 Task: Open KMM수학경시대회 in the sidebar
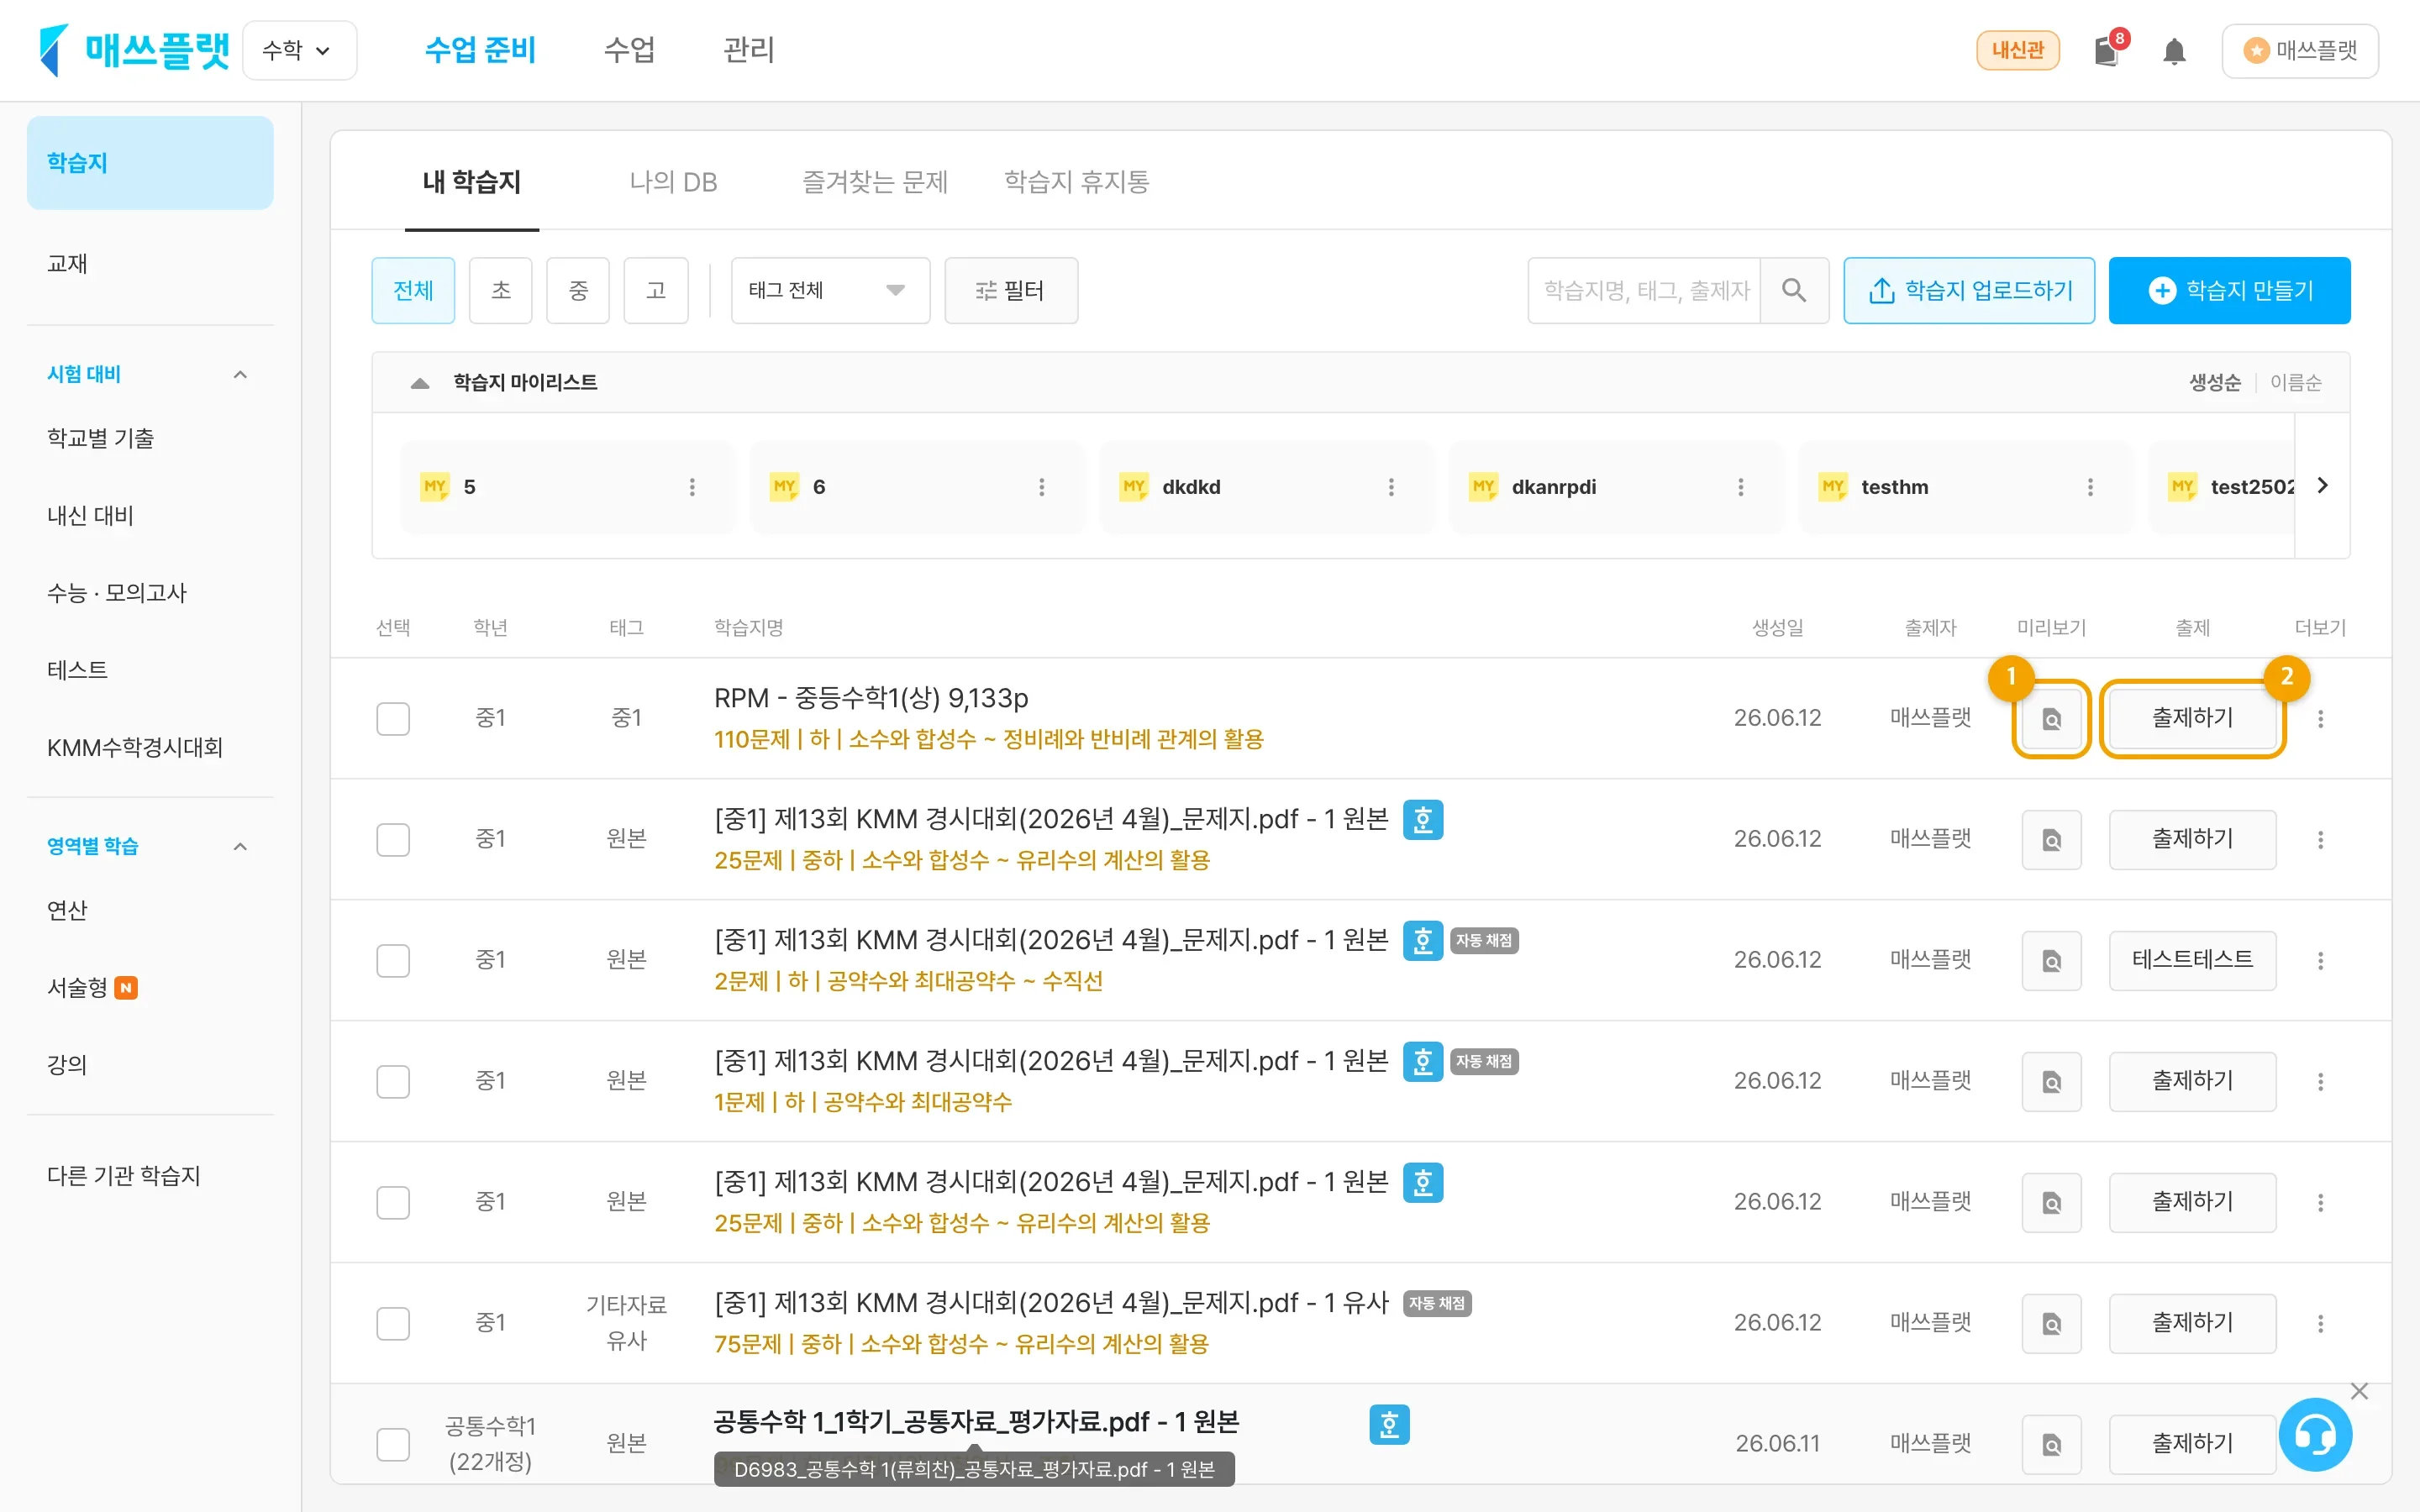point(135,747)
